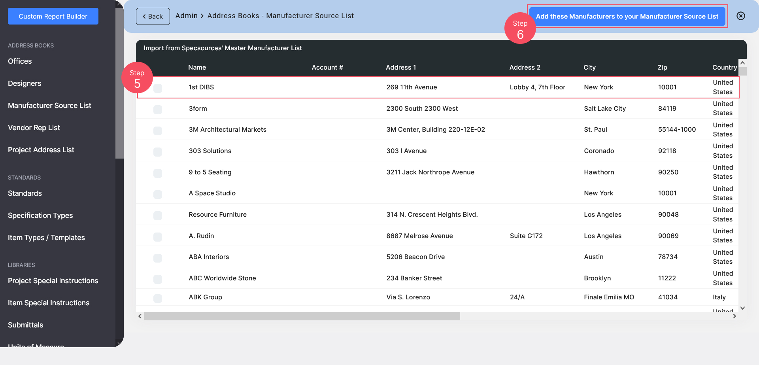Screen dimensions: 759x365
Task: Click the table scroll up arrow
Action: tap(743, 63)
